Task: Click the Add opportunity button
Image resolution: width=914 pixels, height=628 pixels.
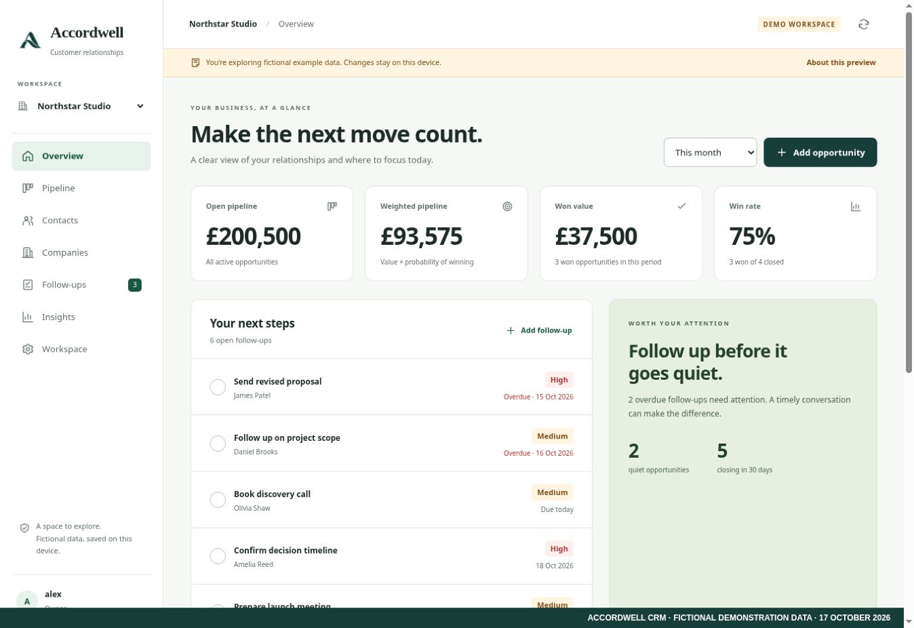Action: [820, 153]
